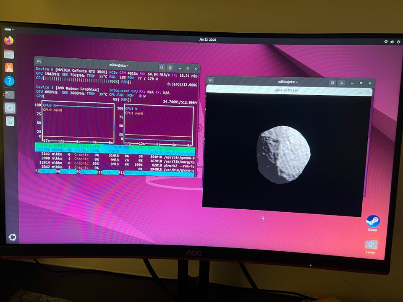Click the 7501MHz memory clock value
The width and height of the screenshot is (403, 302).
pyautogui.click(x=77, y=75)
